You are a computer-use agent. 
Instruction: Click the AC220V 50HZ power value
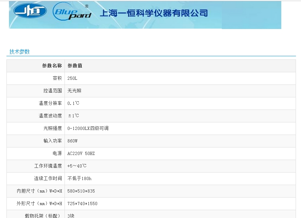(81, 154)
